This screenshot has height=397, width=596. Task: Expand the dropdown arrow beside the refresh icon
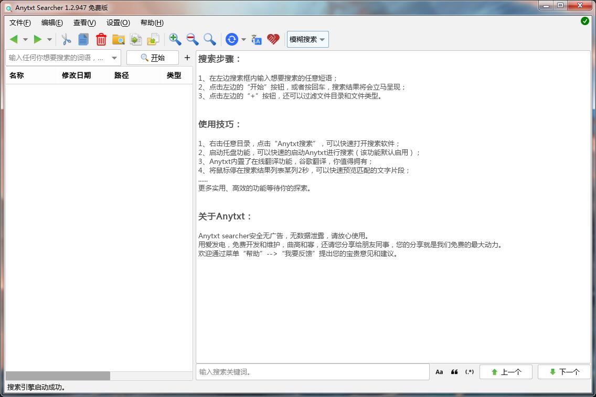(243, 40)
